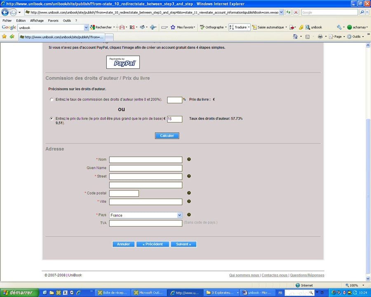The height and width of the screenshot is (297, 371).
Task: Select the commission rate radio button
Action: click(52, 99)
